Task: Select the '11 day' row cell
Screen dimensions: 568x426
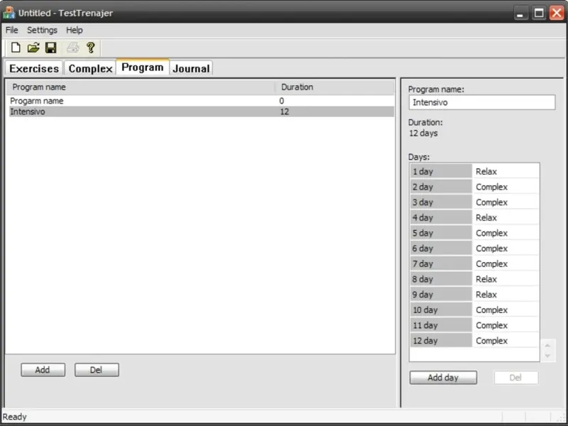Action: pyautogui.click(x=441, y=325)
